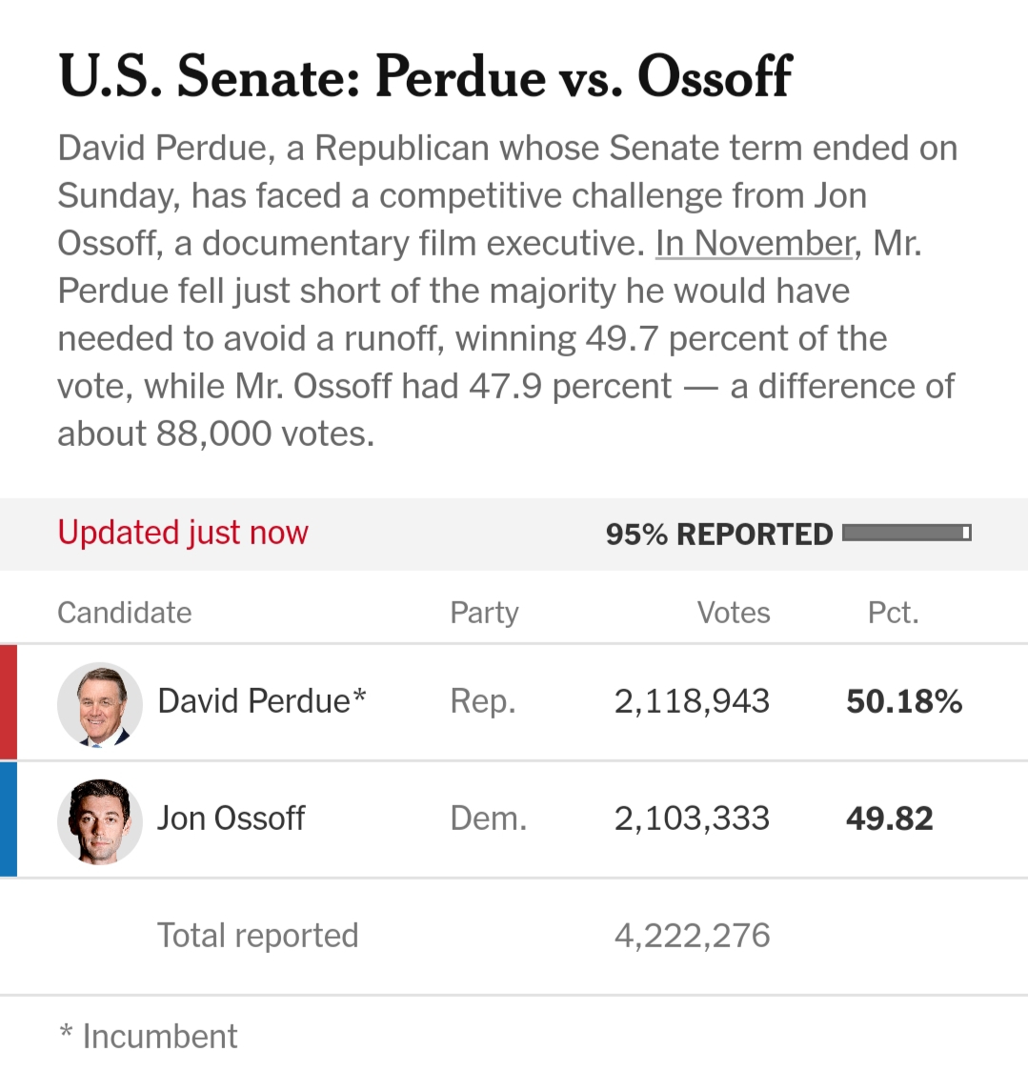Select the David Perdue candidate name
1028x1072 pixels.
[x=262, y=701]
